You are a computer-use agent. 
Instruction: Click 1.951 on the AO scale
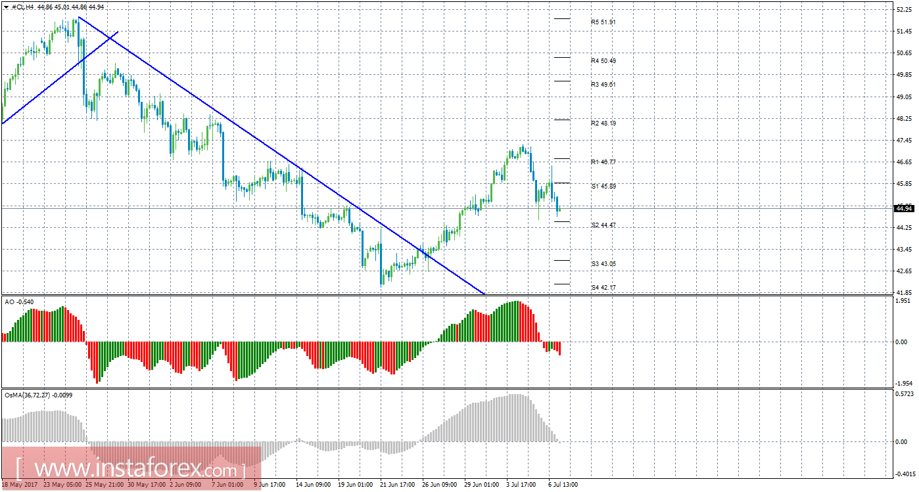coord(905,300)
